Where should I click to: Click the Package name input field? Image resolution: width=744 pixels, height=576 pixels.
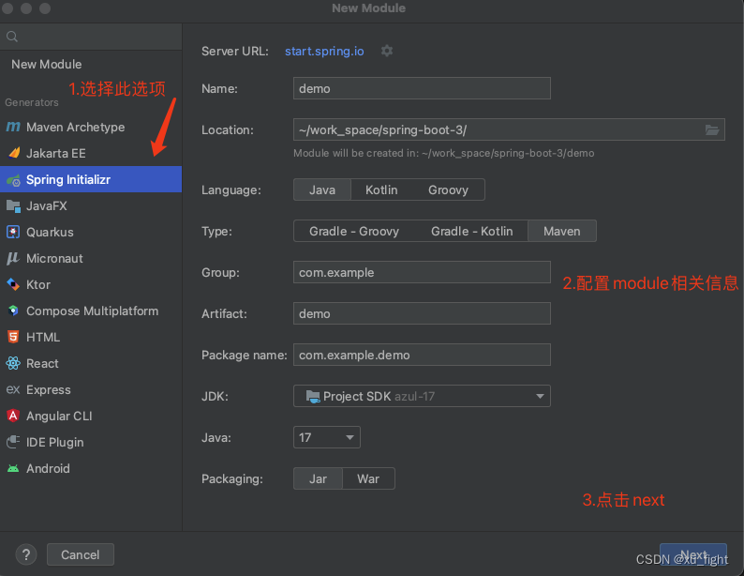point(422,355)
